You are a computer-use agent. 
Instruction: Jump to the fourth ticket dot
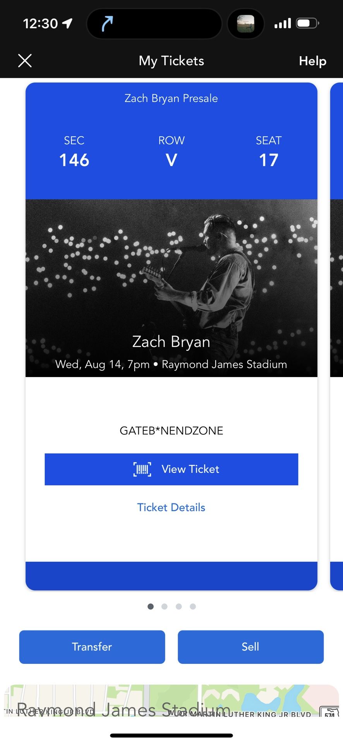193,606
